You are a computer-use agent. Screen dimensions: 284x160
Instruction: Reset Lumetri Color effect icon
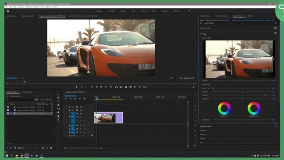(x=276, y=23)
